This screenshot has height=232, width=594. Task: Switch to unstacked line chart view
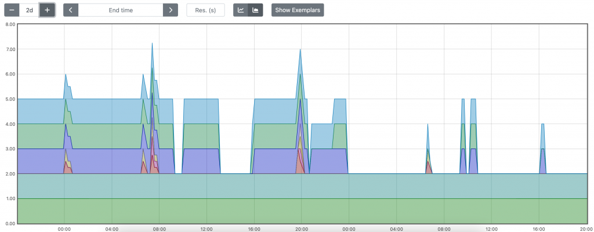coord(241,10)
